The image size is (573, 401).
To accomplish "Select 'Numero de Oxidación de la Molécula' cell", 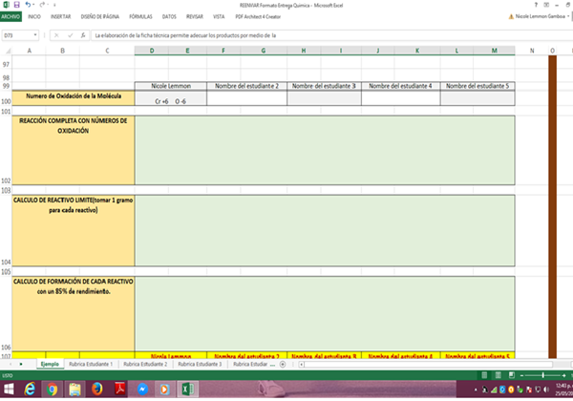I will tap(74, 98).
